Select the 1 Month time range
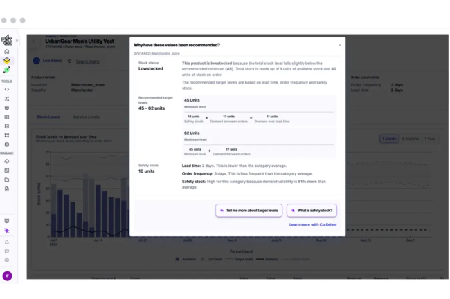 click(390, 139)
